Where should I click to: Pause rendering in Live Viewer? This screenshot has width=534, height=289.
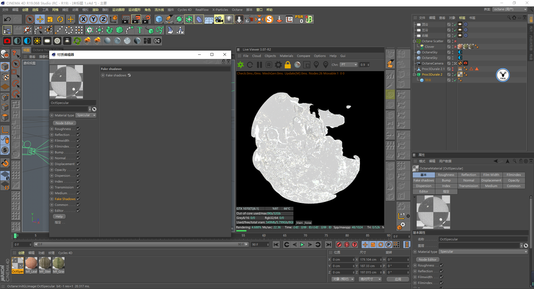tap(259, 65)
